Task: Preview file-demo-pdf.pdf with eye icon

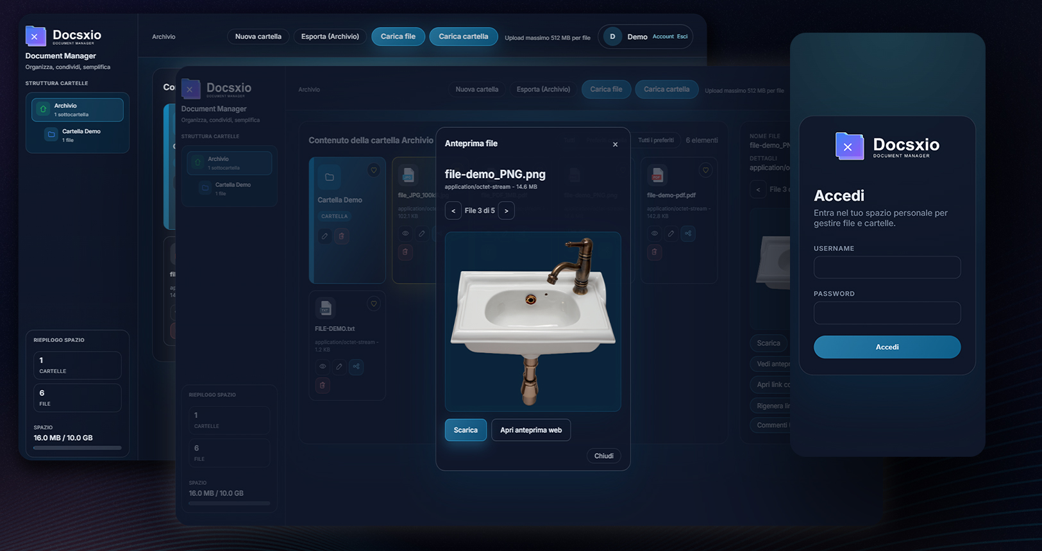Action: coord(655,234)
